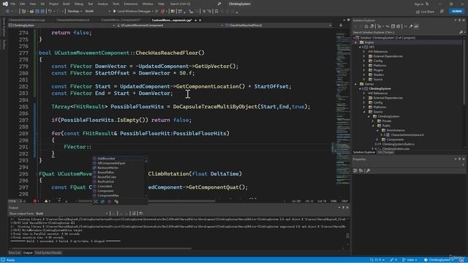Click the Save All toolbar icon
Image resolution: width=468 pixels, height=263 pixels.
point(42,12)
